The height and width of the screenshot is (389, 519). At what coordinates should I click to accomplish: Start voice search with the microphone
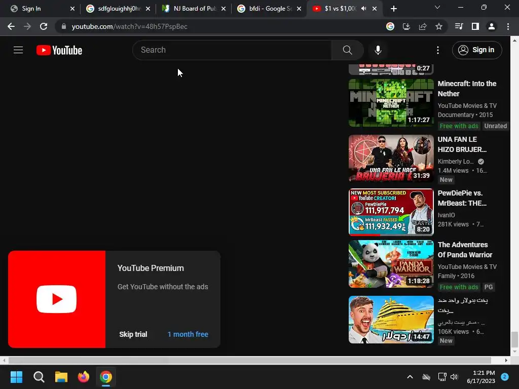pyautogui.click(x=378, y=50)
